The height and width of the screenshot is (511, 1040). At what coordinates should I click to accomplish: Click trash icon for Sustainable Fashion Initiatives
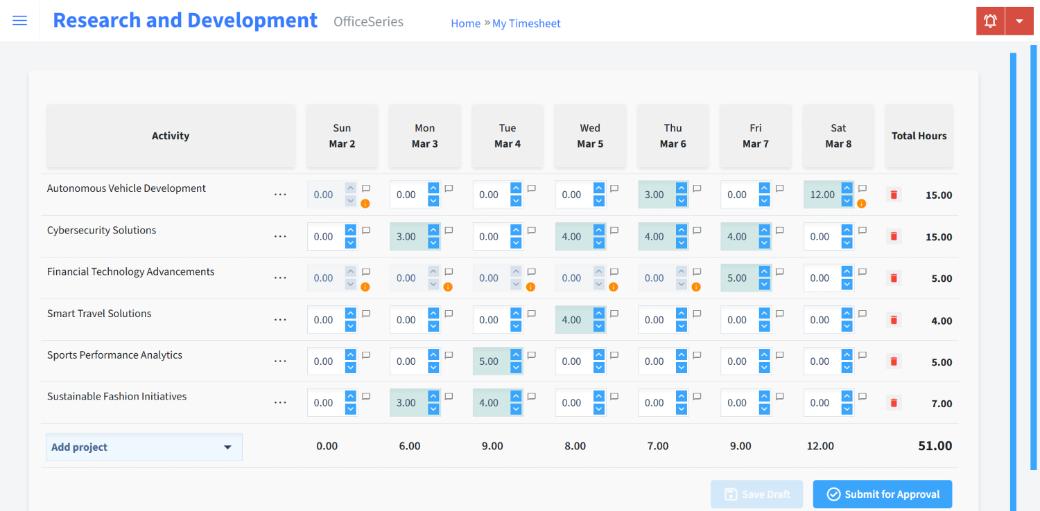(x=894, y=403)
